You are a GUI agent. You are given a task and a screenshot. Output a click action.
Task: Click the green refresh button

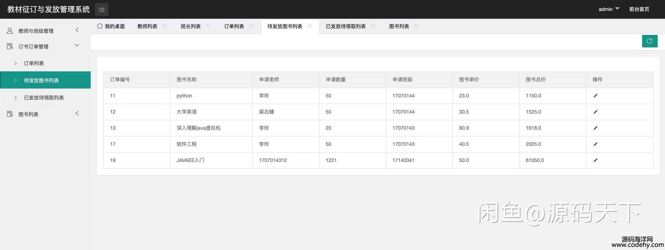pyautogui.click(x=650, y=41)
